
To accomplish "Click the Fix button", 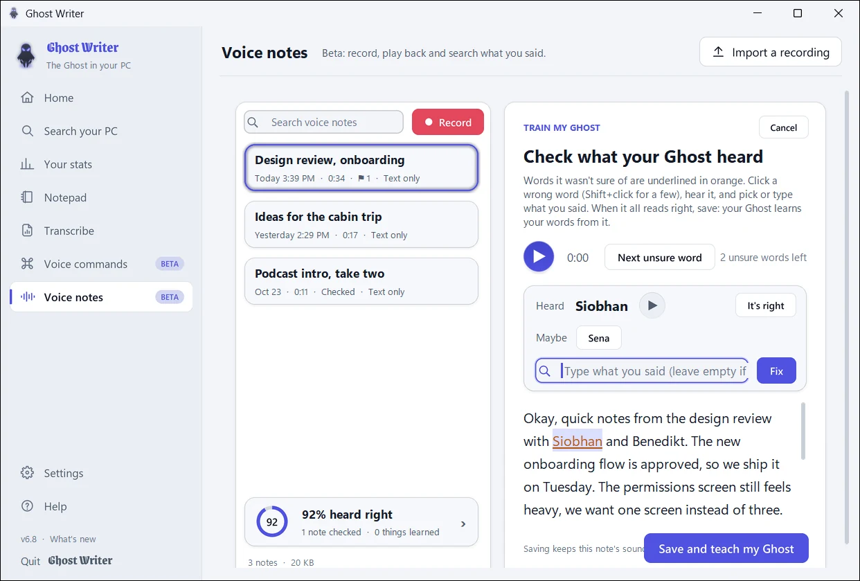I will click(x=776, y=370).
